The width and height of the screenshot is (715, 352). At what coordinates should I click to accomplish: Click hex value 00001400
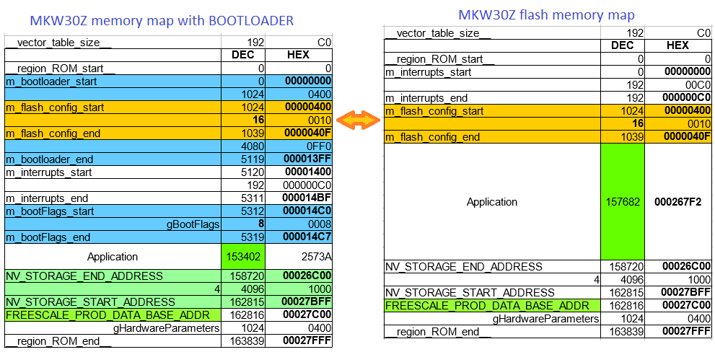[x=307, y=172]
